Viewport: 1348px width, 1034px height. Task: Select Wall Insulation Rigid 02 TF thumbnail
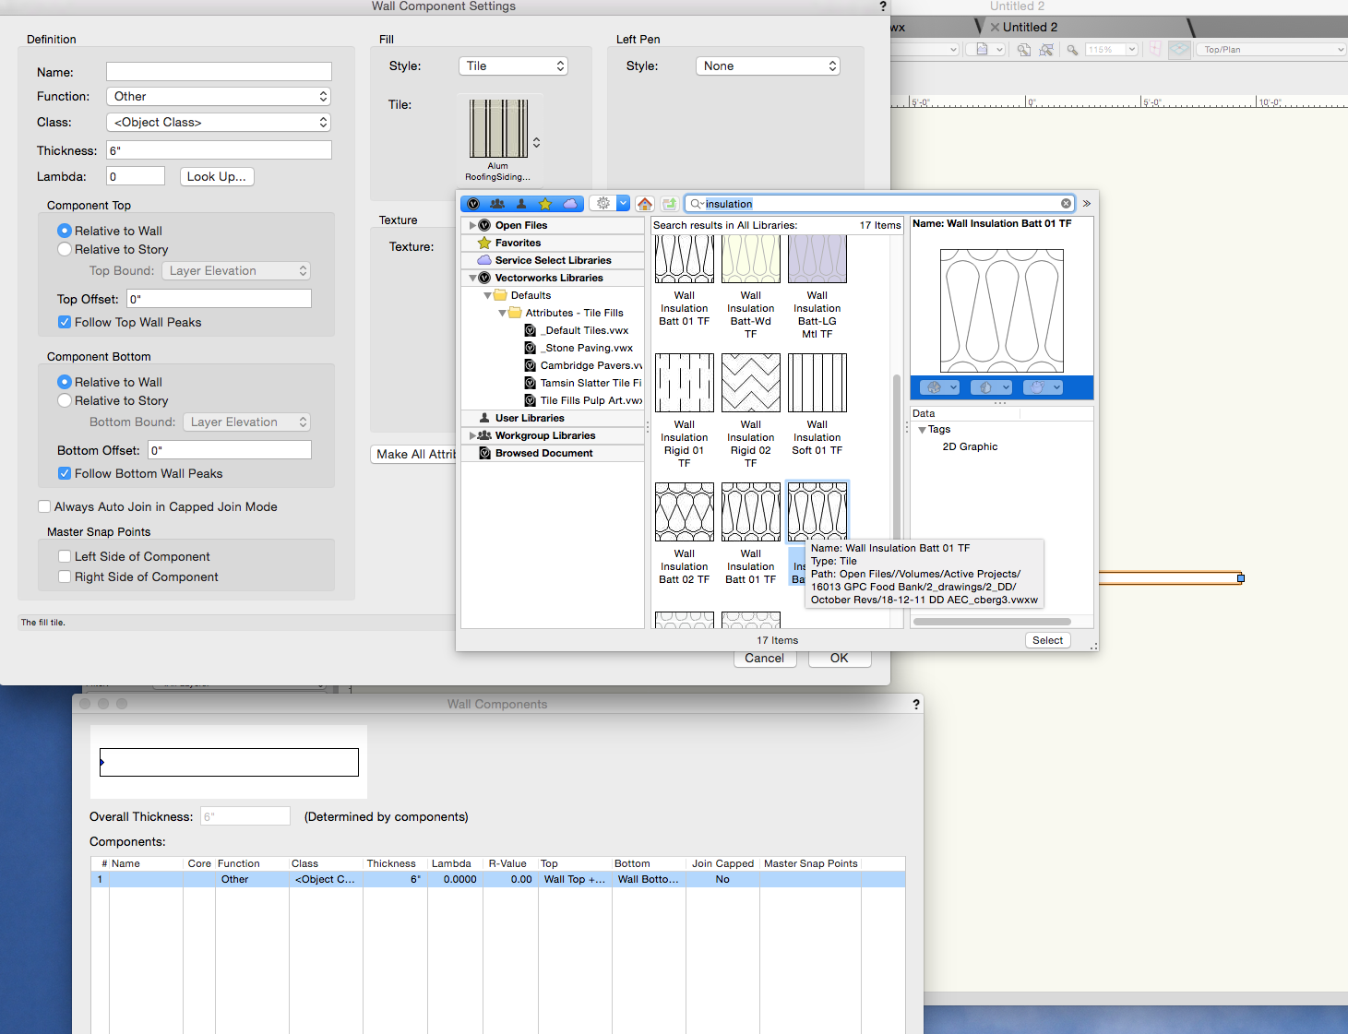[x=750, y=383]
